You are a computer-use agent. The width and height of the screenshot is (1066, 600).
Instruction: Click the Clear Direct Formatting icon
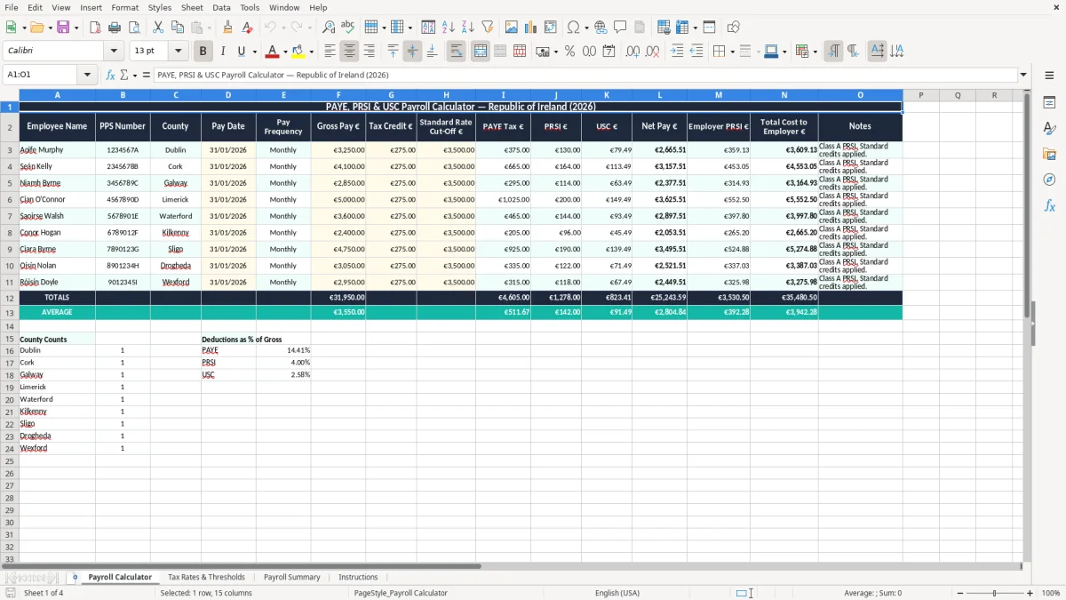[x=247, y=28]
